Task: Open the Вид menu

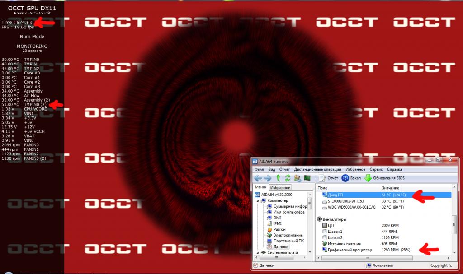Action: coord(272,169)
